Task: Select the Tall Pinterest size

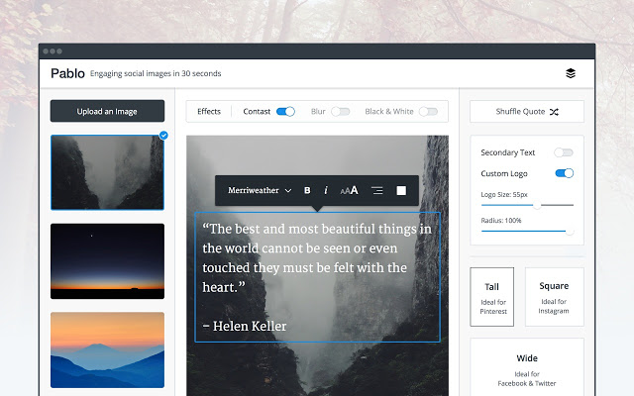Action: 493,297
